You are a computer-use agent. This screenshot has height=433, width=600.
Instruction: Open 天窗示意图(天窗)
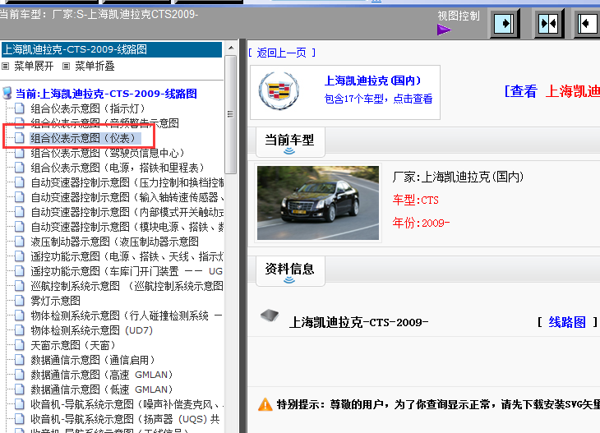(73, 345)
